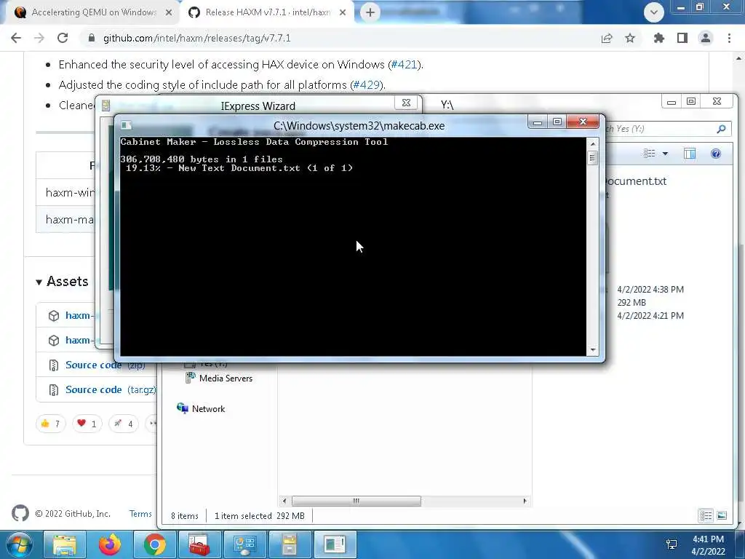The width and height of the screenshot is (745, 559).
Task: Click '292 MB' size in the Explorer details pane
Action: point(632,303)
